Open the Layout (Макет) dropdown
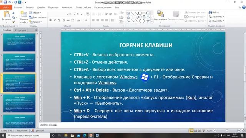The height and width of the screenshot is (138, 246). coord(35,13)
